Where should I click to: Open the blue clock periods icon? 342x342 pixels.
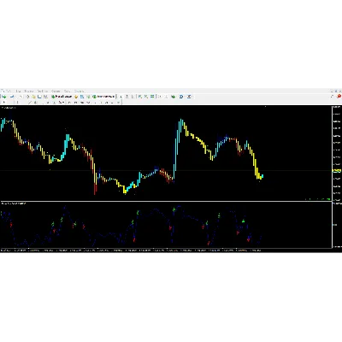coord(181,97)
